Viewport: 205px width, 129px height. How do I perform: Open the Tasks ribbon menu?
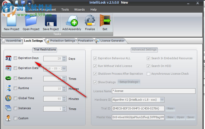click(19, 10)
